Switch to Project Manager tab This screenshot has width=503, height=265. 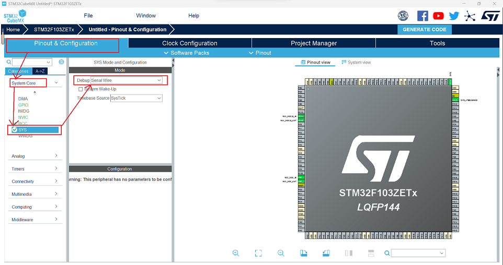click(x=314, y=43)
